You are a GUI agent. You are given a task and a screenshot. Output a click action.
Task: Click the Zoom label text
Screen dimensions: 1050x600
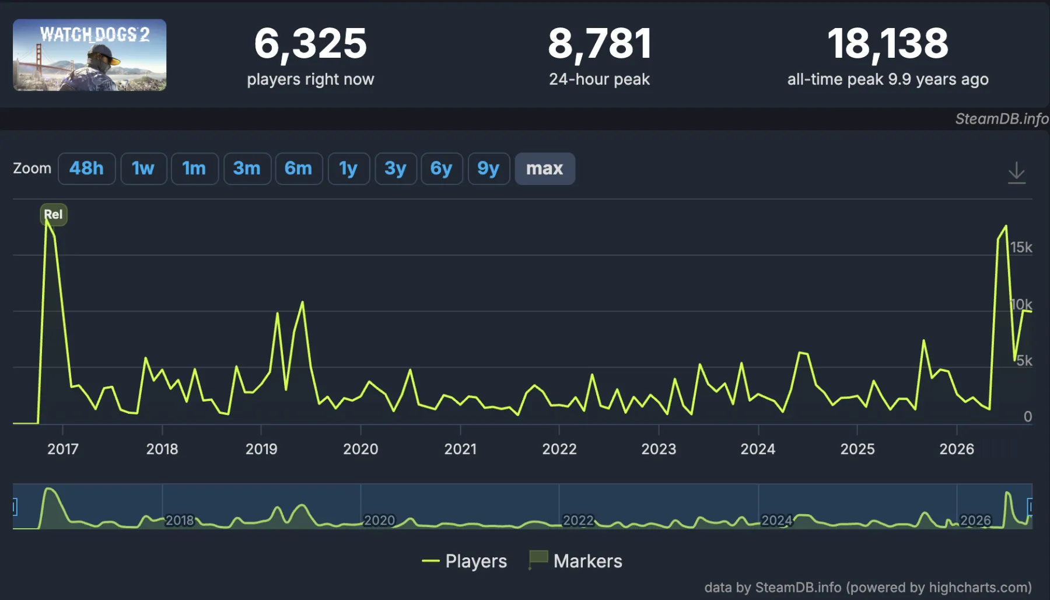[x=32, y=168]
